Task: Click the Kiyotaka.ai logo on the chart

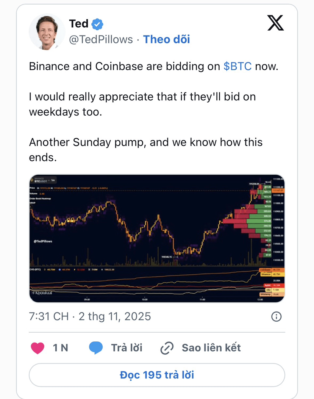Action: click(42, 293)
